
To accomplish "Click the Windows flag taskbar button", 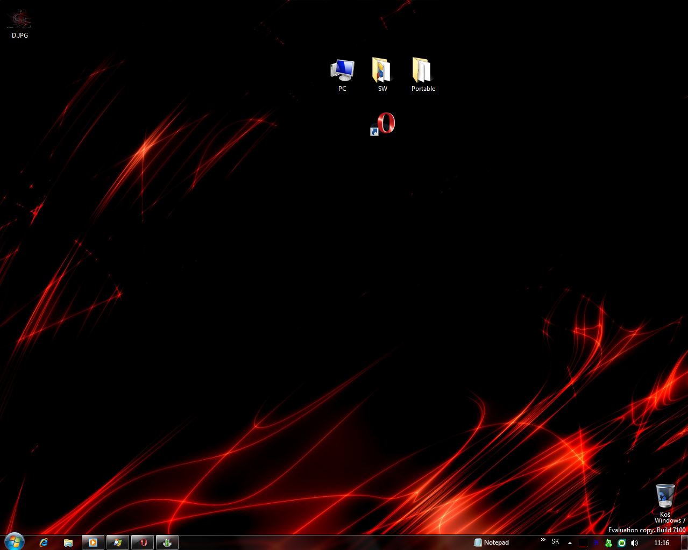I will pos(118,542).
